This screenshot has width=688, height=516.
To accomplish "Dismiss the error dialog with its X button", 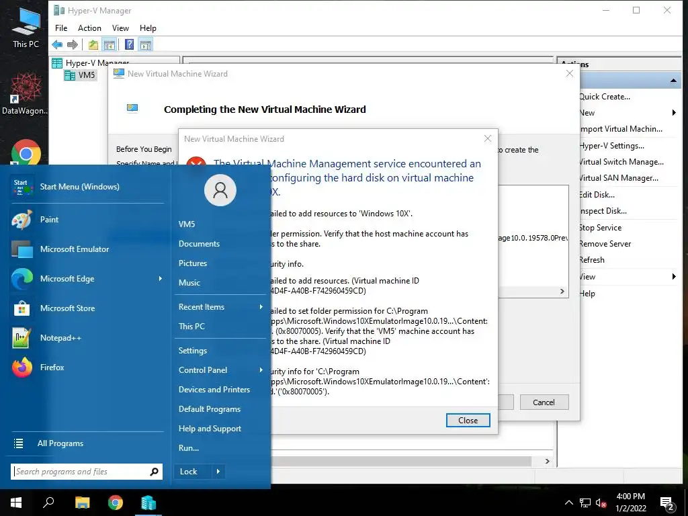I will [x=488, y=138].
